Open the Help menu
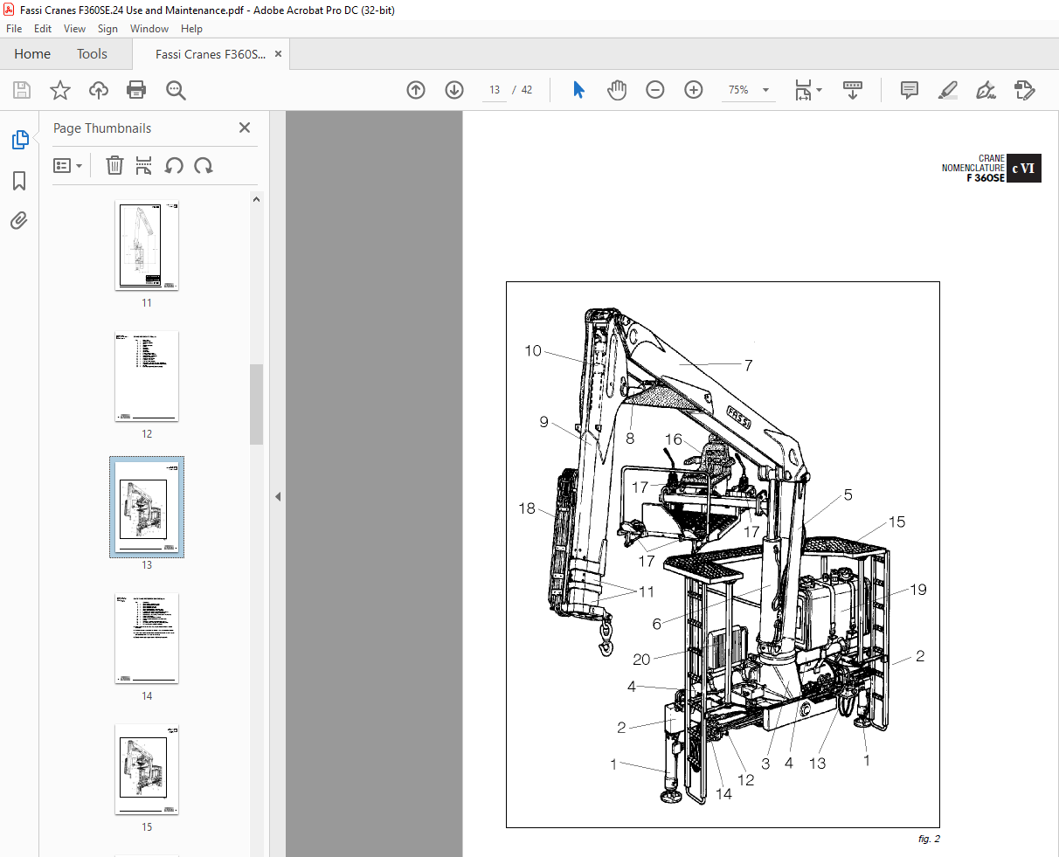The width and height of the screenshot is (1059, 857). click(191, 29)
